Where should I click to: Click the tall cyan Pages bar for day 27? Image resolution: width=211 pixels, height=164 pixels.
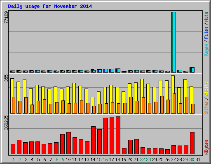pyautogui.click(x=174, y=42)
